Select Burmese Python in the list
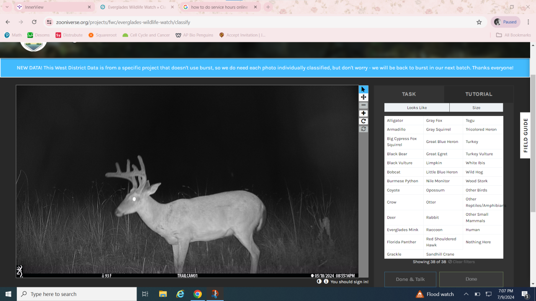The width and height of the screenshot is (536, 301). pyautogui.click(x=404, y=181)
